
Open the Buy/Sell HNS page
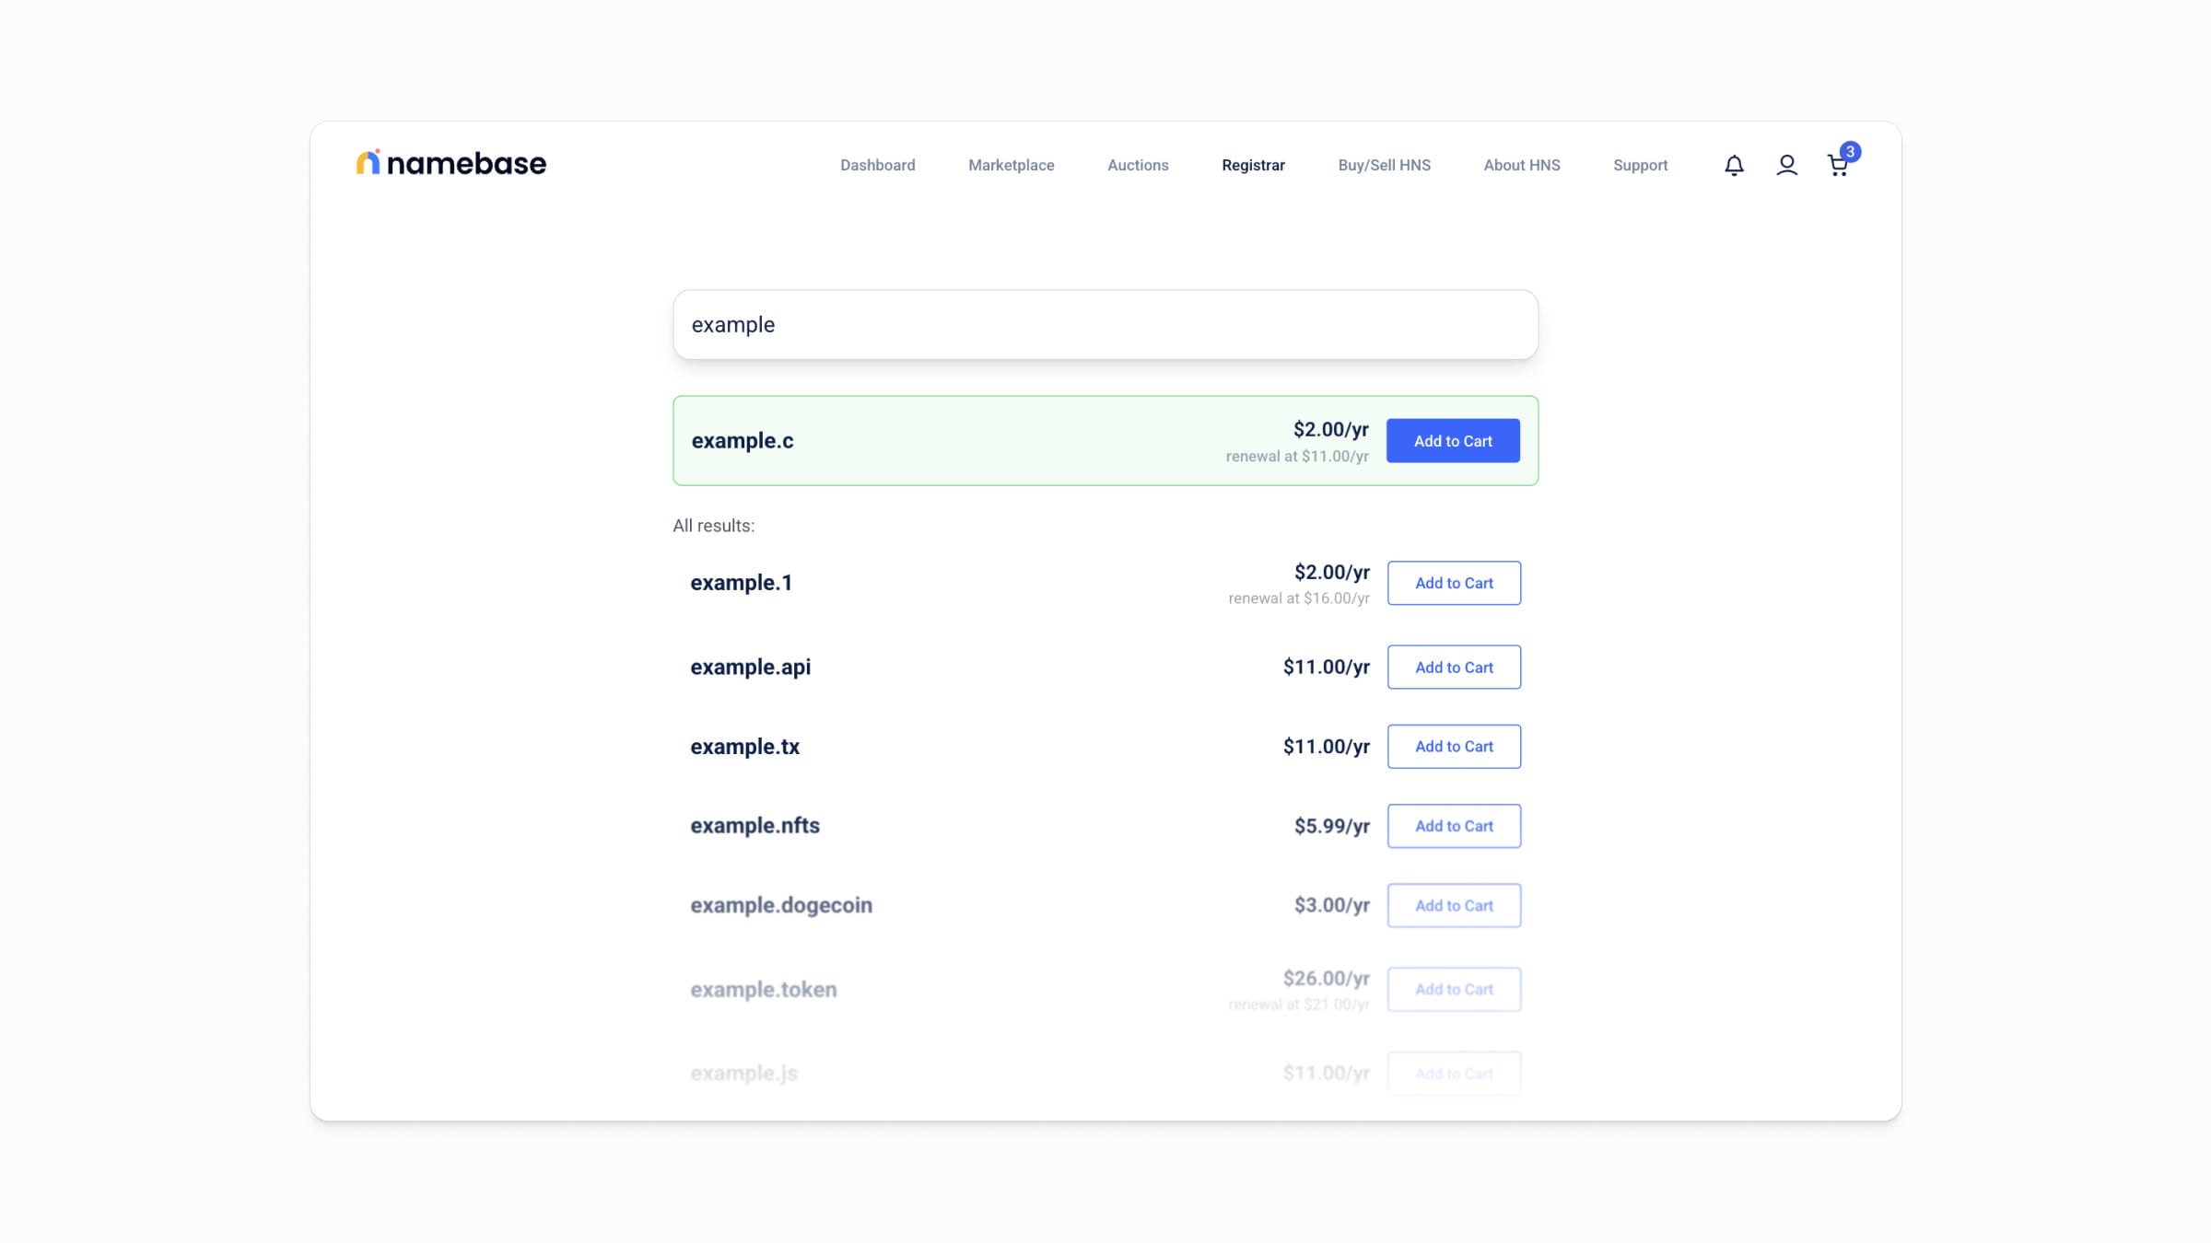(x=1384, y=165)
